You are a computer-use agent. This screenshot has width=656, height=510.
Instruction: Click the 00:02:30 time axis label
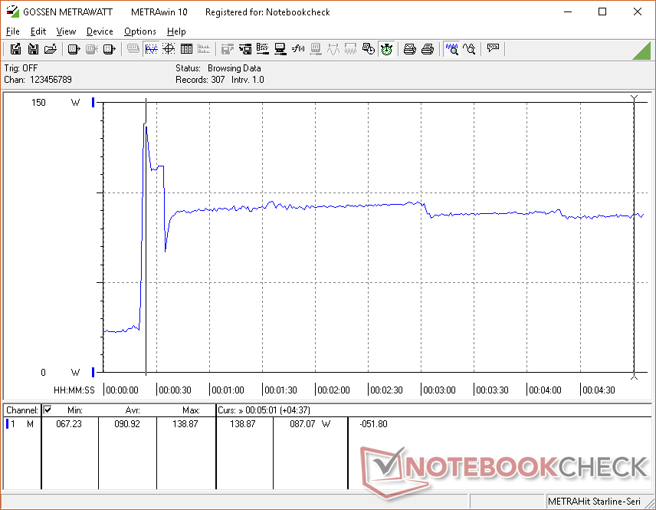click(386, 390)
